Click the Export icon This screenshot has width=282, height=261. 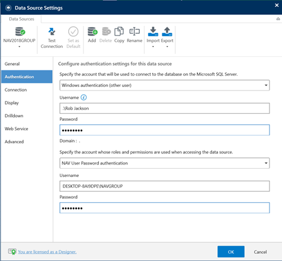coord(167,31)
